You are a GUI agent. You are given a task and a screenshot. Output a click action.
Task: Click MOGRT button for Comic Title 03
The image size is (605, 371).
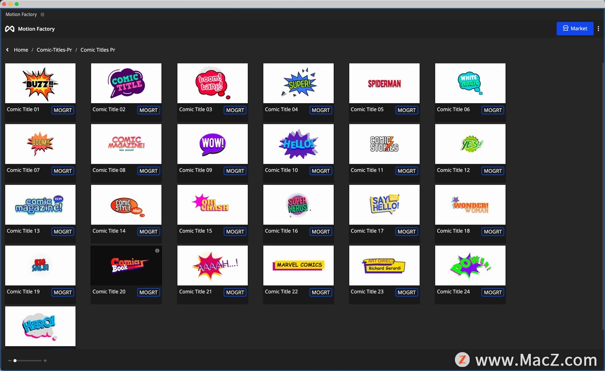click(235, 110)
